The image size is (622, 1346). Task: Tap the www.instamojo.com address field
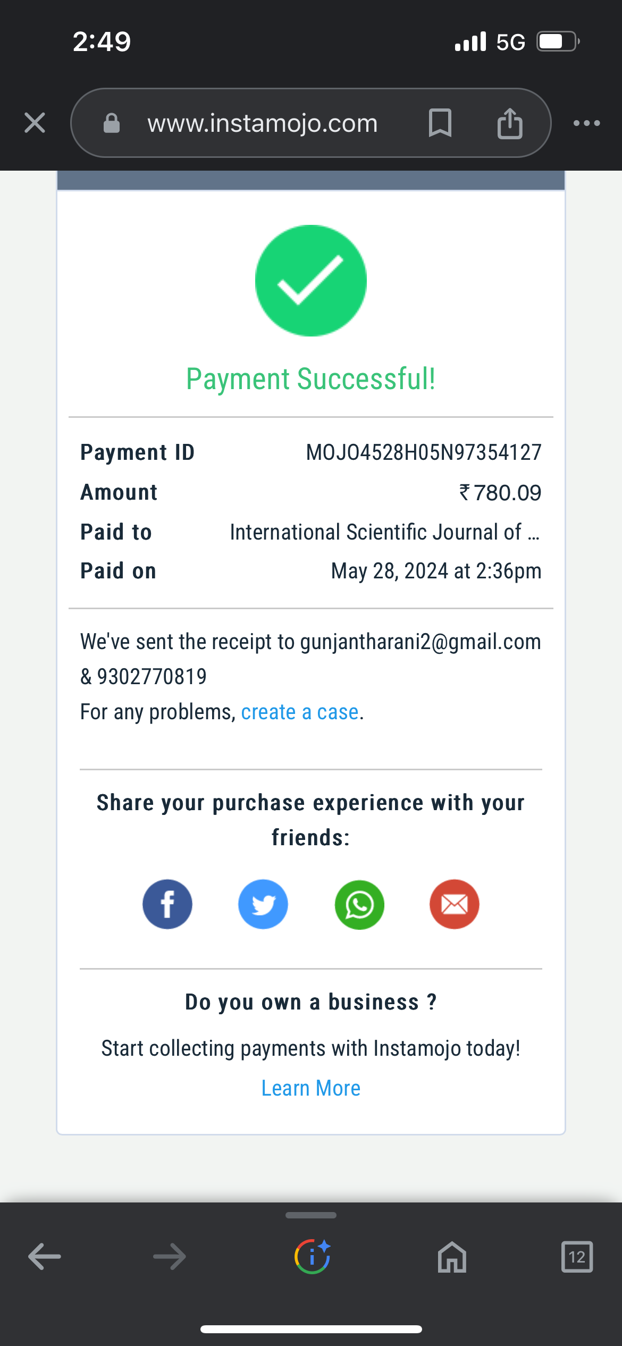click(x=263, y=123)
